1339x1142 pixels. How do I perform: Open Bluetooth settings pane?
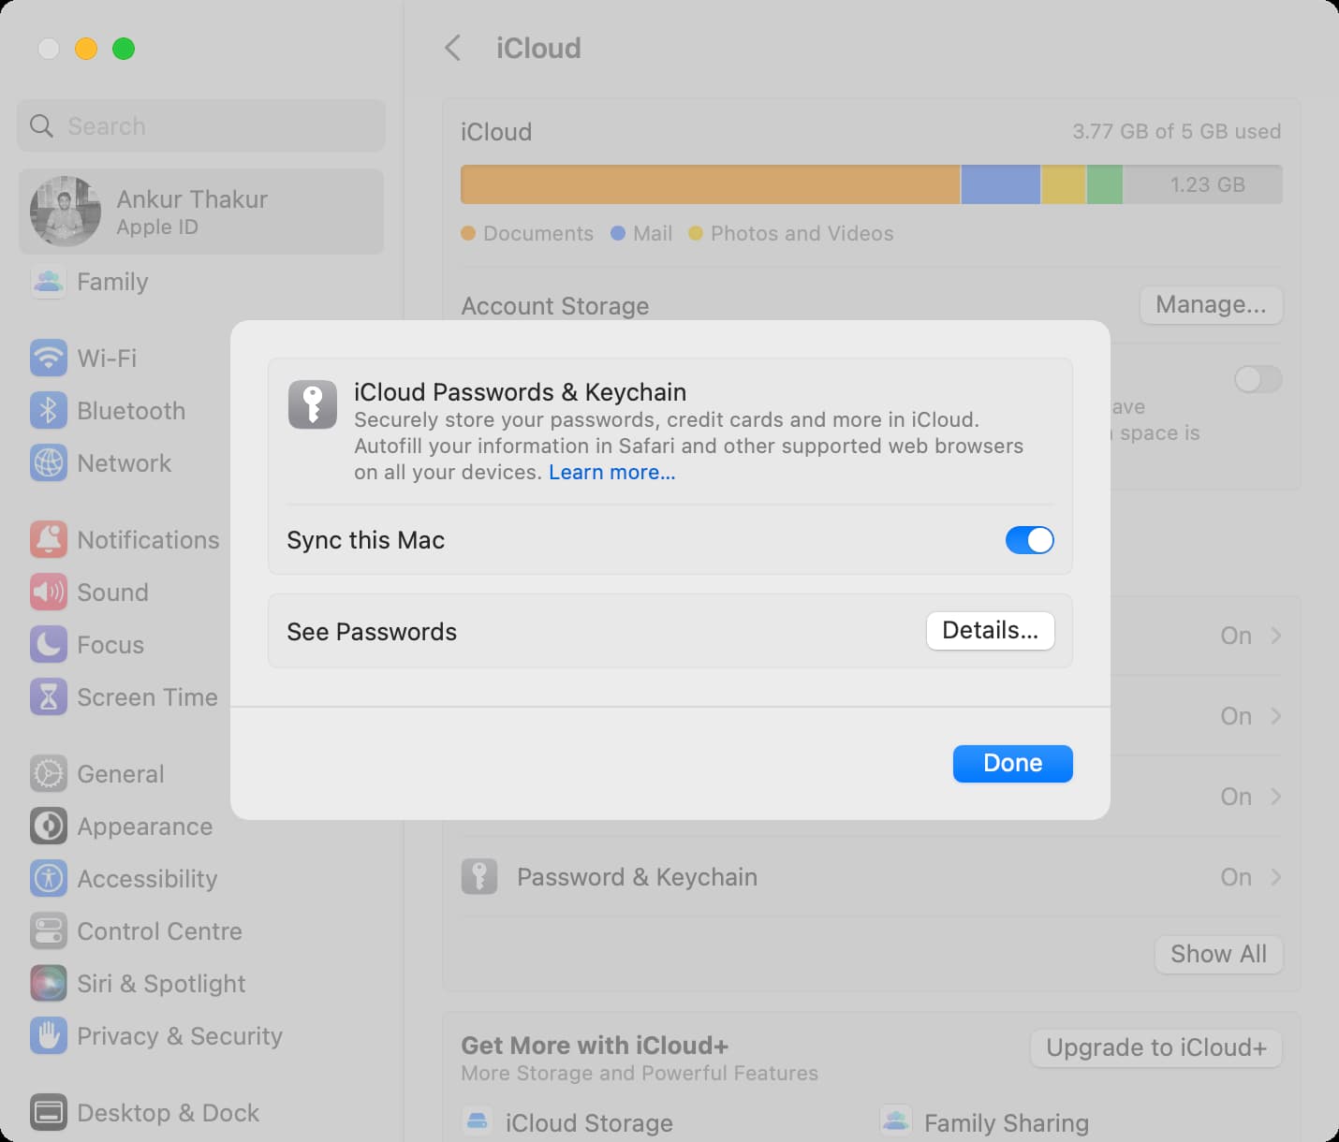click(x=131, y=410)
